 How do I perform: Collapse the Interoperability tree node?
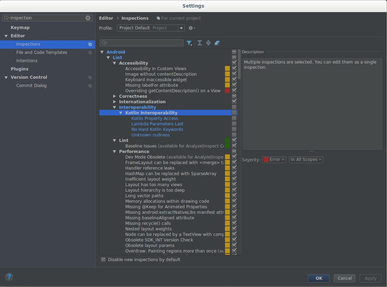[x=114, y=107]
